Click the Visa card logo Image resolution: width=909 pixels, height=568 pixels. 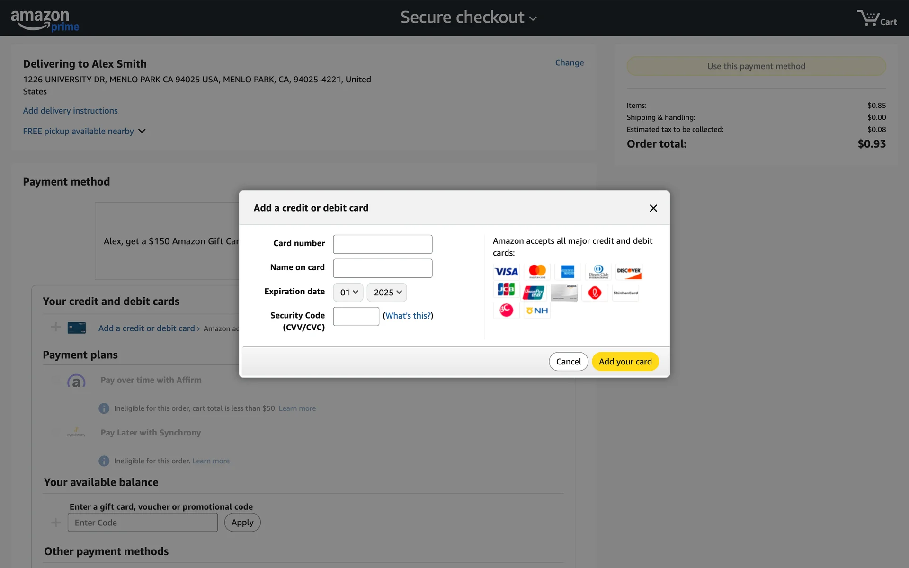coord(506,272)
